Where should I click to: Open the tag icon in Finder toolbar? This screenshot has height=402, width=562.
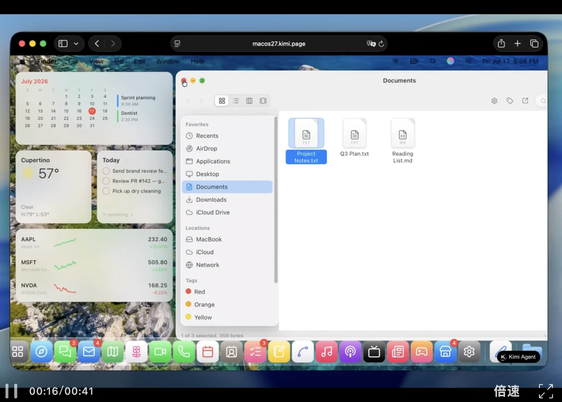tap(510, 101)
